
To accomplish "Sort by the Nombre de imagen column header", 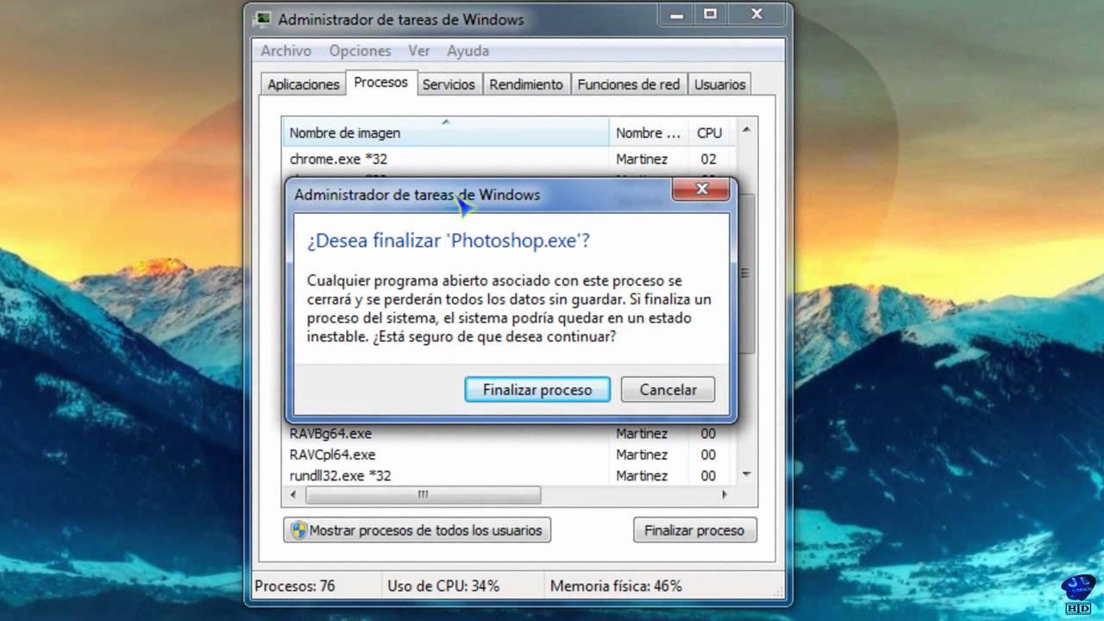I will pyautogui.click(x=445, y=133).
